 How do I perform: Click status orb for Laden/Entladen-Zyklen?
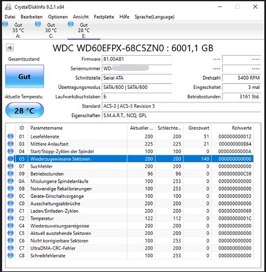point(10,211)
